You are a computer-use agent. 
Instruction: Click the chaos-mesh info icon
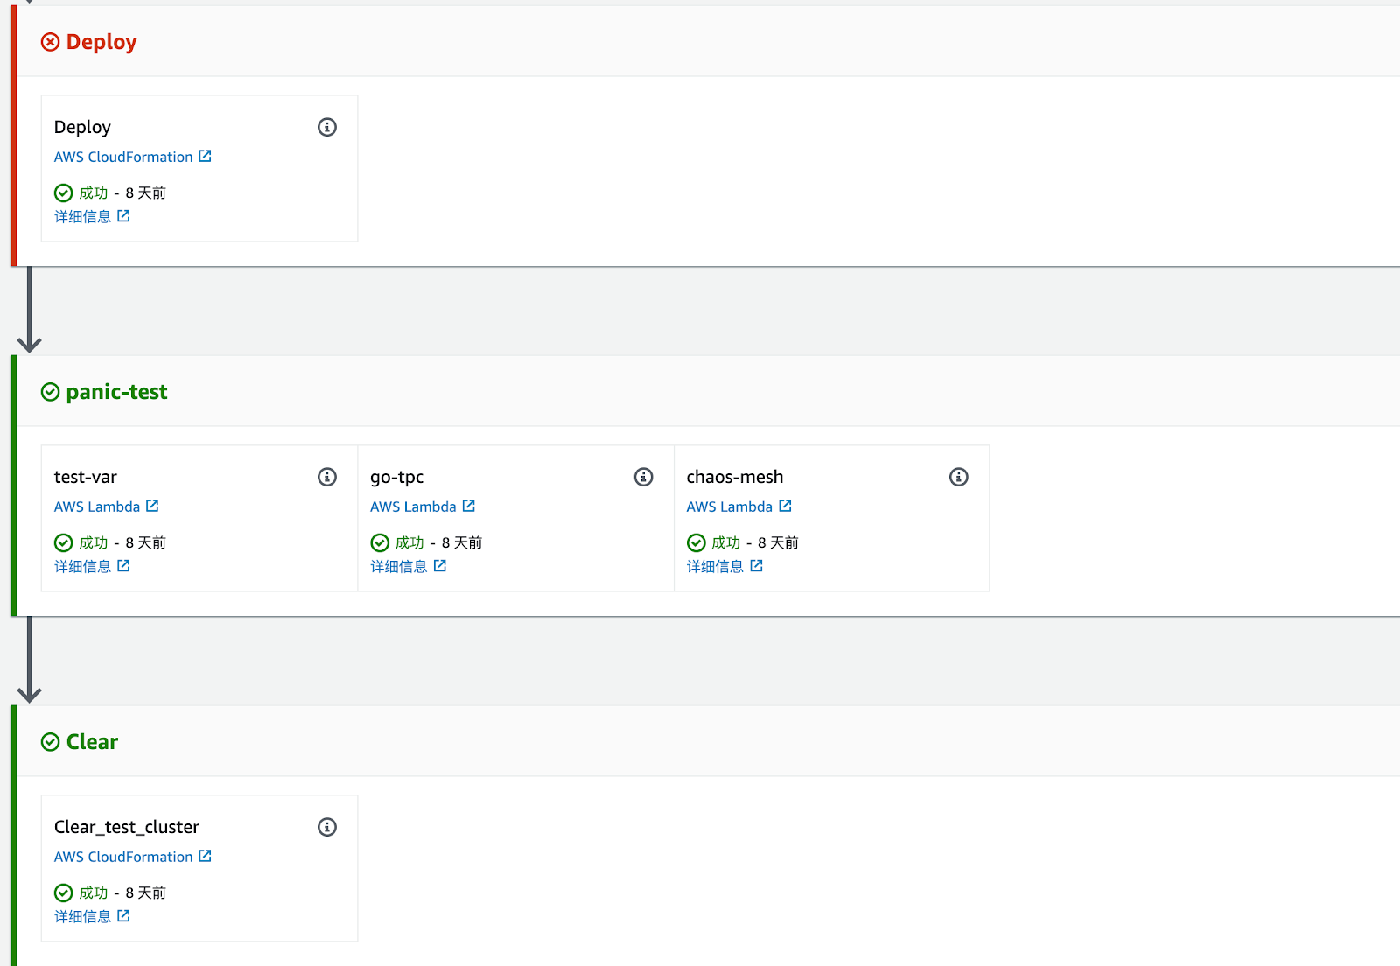pos(959,477)
